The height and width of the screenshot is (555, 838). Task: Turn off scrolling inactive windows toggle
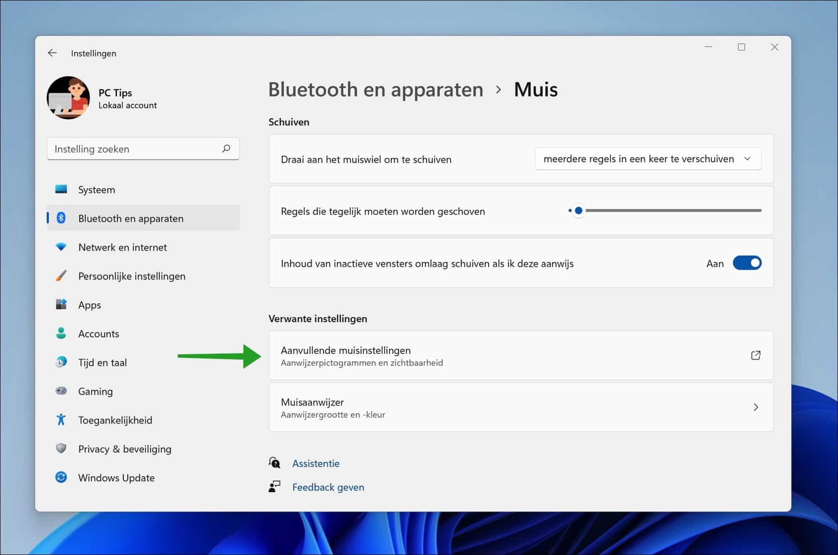point(747,263)
